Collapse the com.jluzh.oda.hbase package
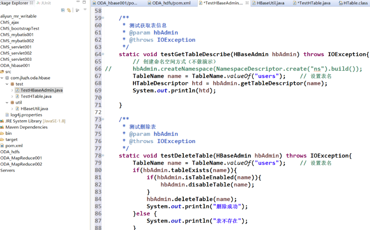Viewport: 370px width, 230px height. (x=2, y=78)
